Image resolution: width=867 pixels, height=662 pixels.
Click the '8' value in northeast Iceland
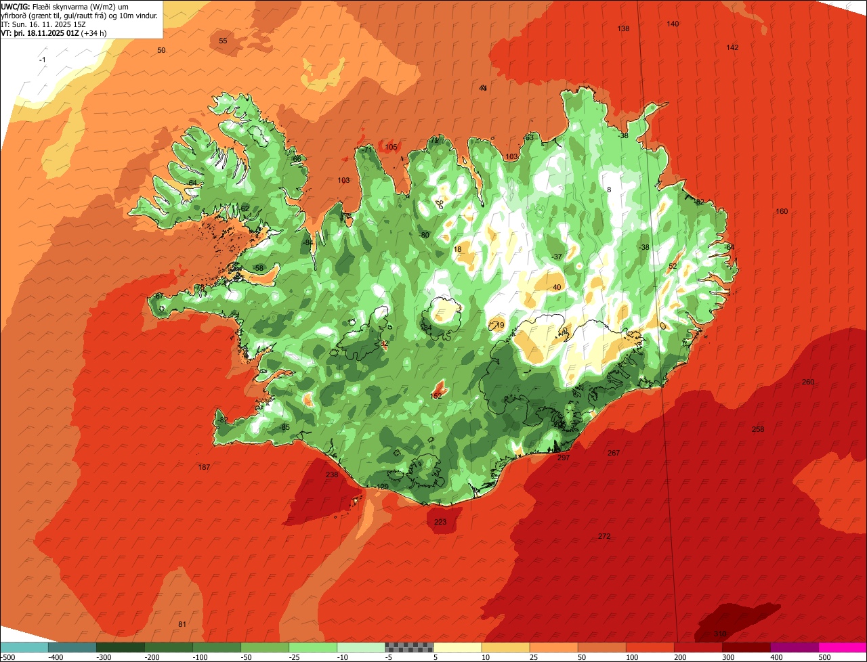tap(609, 190)
